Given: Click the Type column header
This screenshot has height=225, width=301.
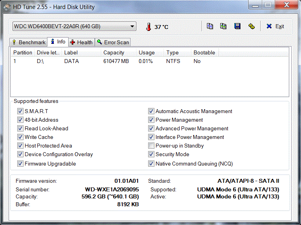Looking at the screenshot, I should [x=178, y=52].
